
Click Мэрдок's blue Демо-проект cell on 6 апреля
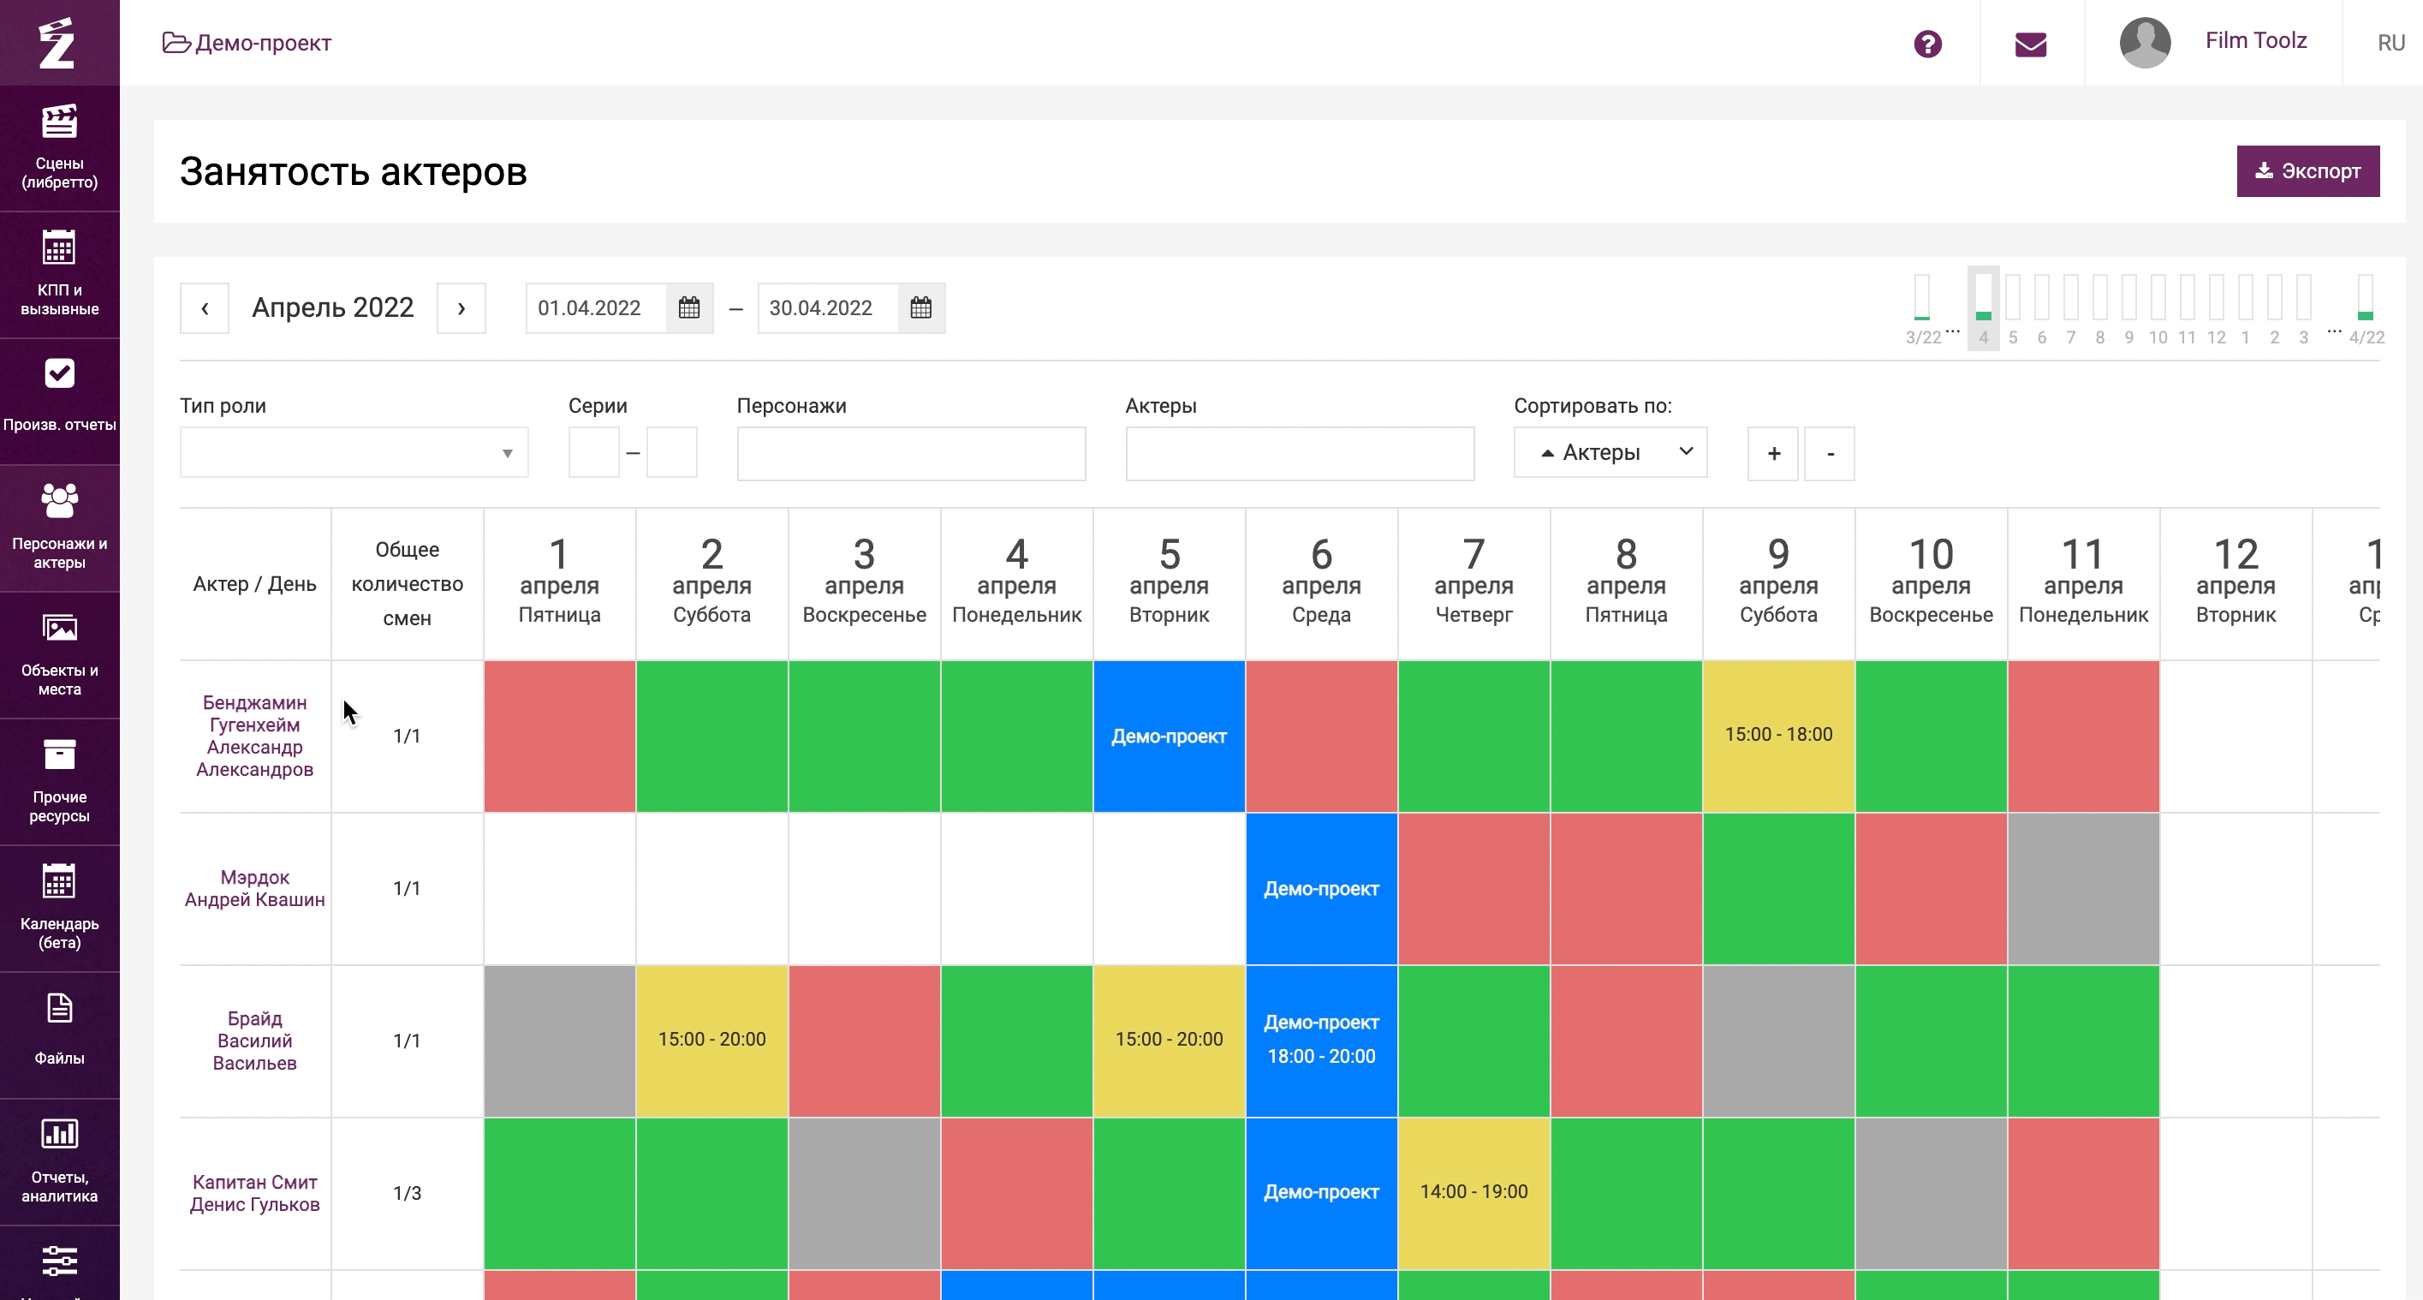coord(1320,888)
